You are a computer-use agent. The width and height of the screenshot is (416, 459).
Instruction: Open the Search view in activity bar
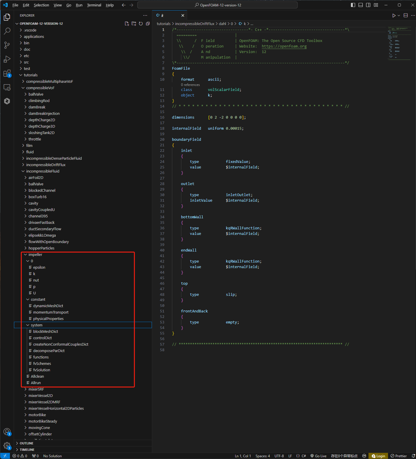tap(7, 31)
